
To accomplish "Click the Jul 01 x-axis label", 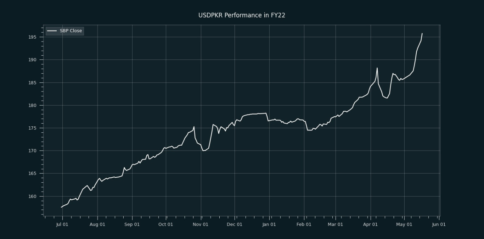I will click(x=62, y=224).
